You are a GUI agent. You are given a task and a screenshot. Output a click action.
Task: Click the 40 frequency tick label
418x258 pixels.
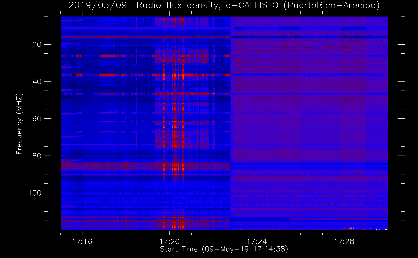coord(37,82)
